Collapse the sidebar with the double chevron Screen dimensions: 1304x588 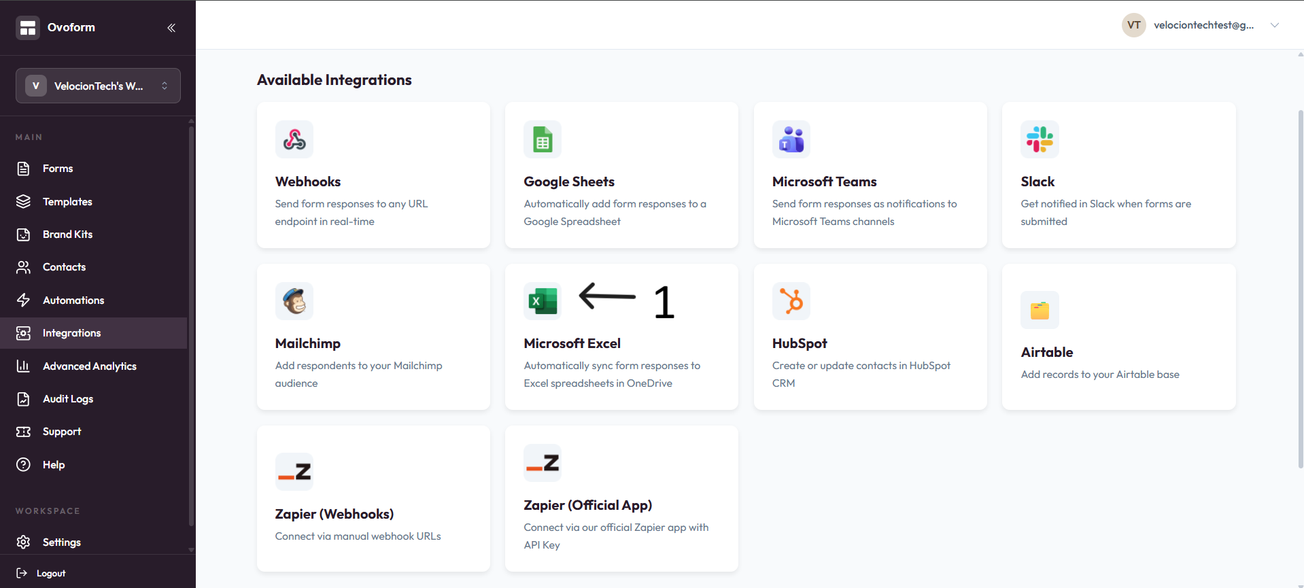[x=171, y=28]
